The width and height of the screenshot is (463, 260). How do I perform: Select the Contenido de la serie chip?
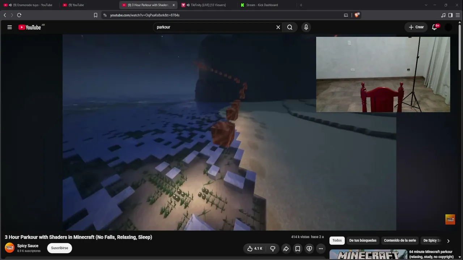click(400, 240)
